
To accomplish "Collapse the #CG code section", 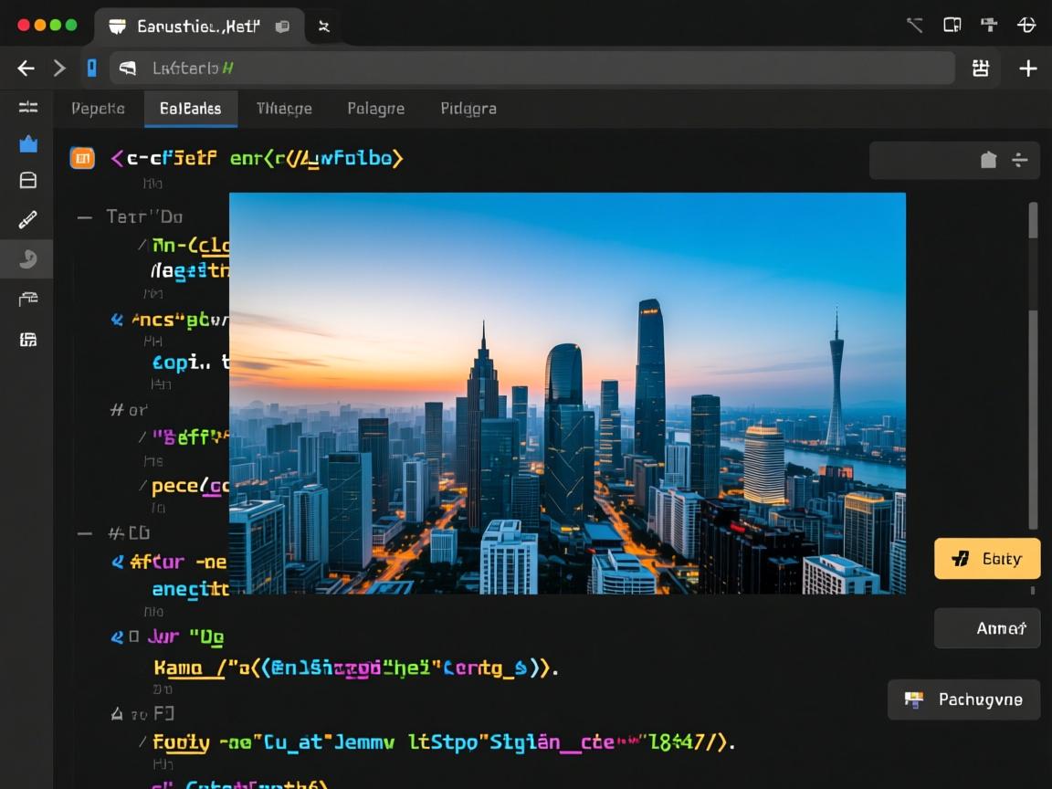I will coord(85,532).
